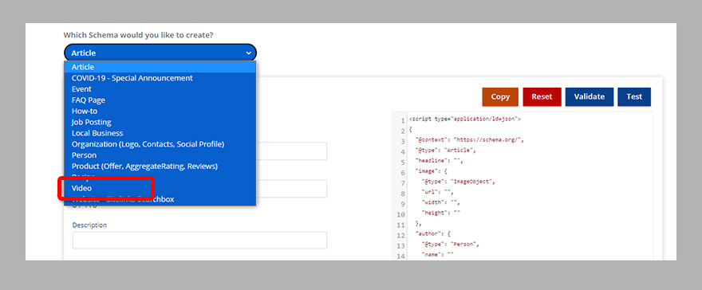Open the Article schema dropdown chevron
This screenshot has width=702, height=290.
click(248, 53)
